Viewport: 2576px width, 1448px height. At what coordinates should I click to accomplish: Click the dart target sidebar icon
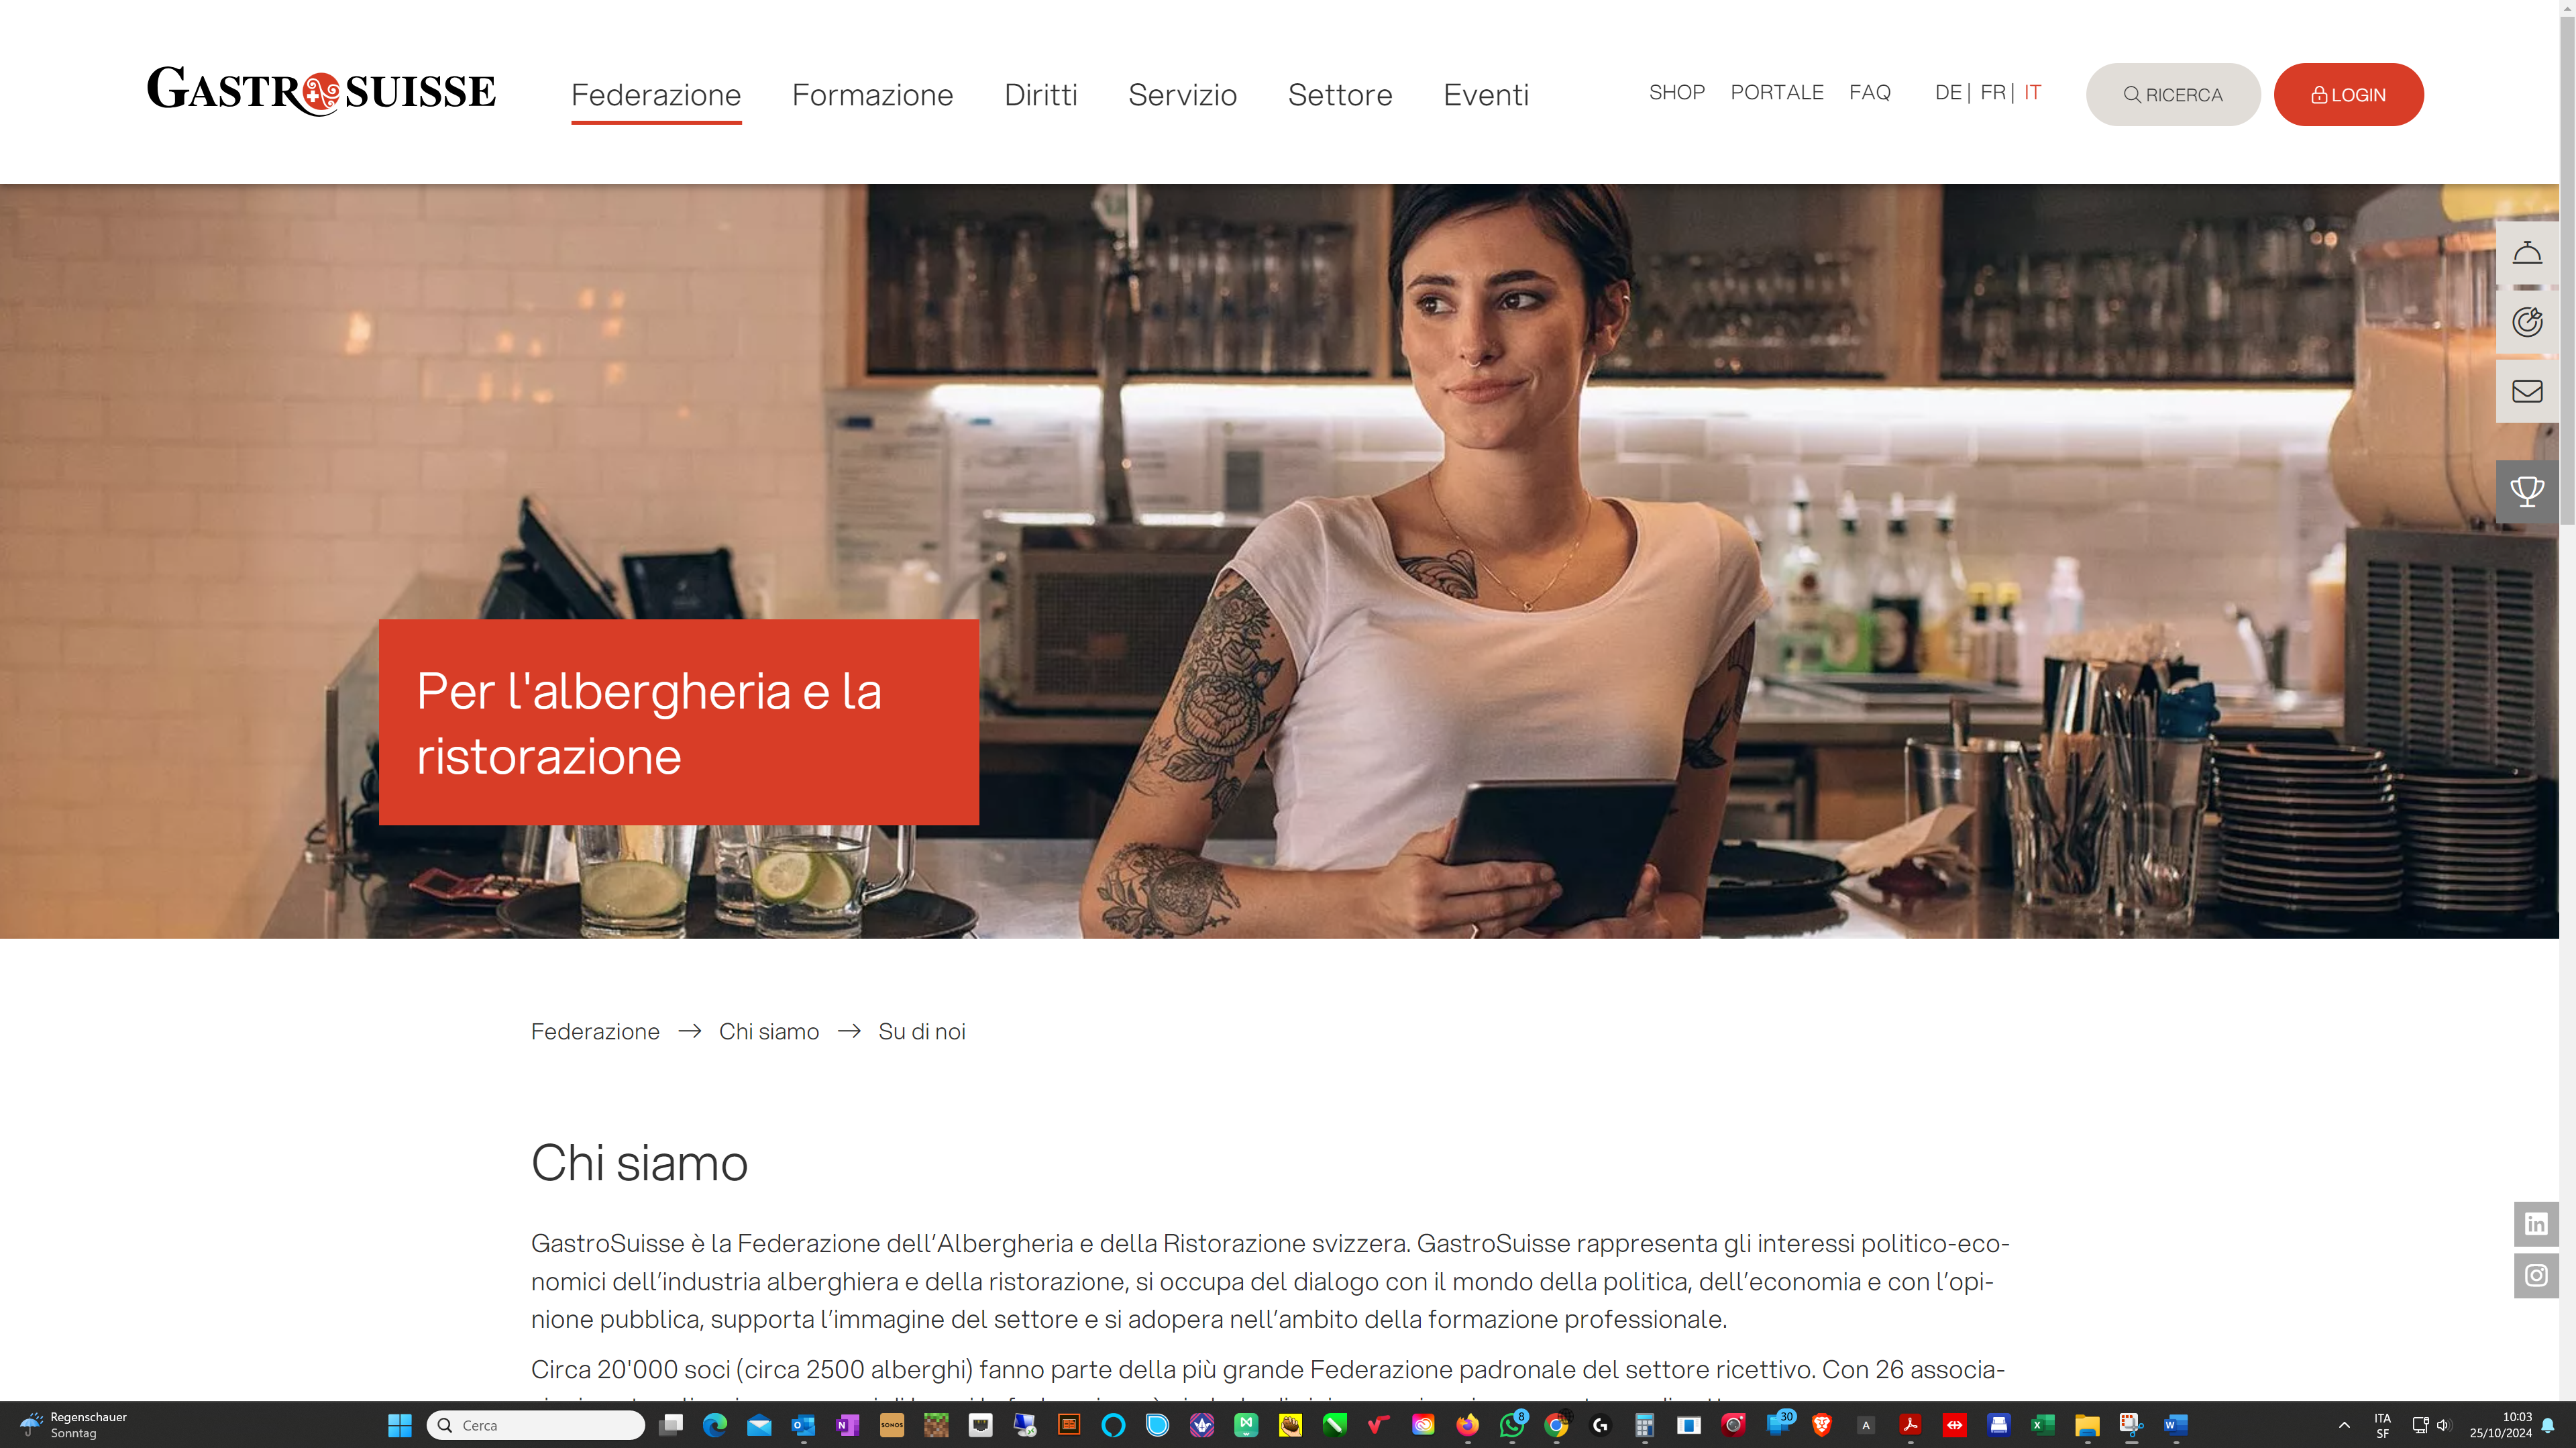[2529, 321]
